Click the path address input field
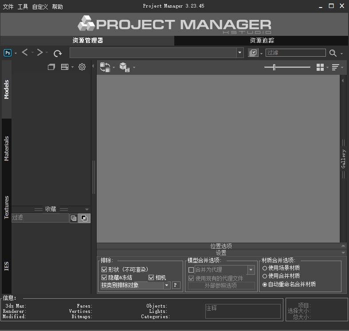349x331 pixels. (153, 53)
